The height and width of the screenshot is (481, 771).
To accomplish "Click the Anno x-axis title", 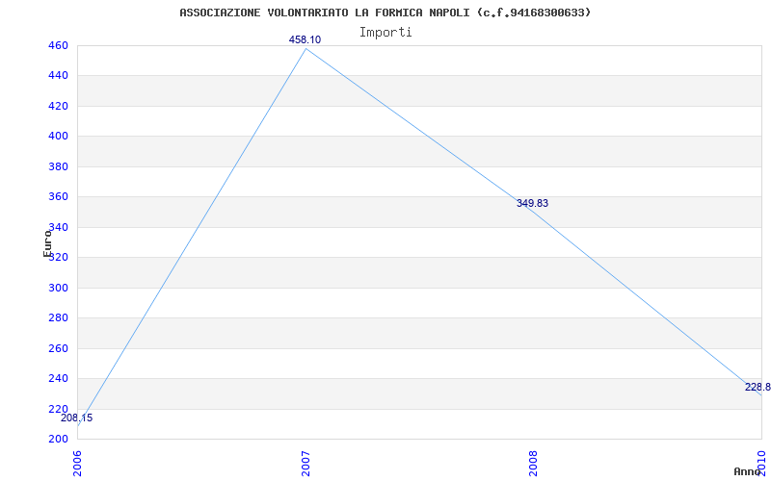I will point(750,471).
